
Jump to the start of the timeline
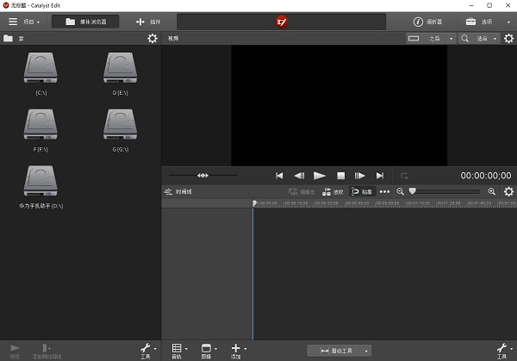pos(279,175)
